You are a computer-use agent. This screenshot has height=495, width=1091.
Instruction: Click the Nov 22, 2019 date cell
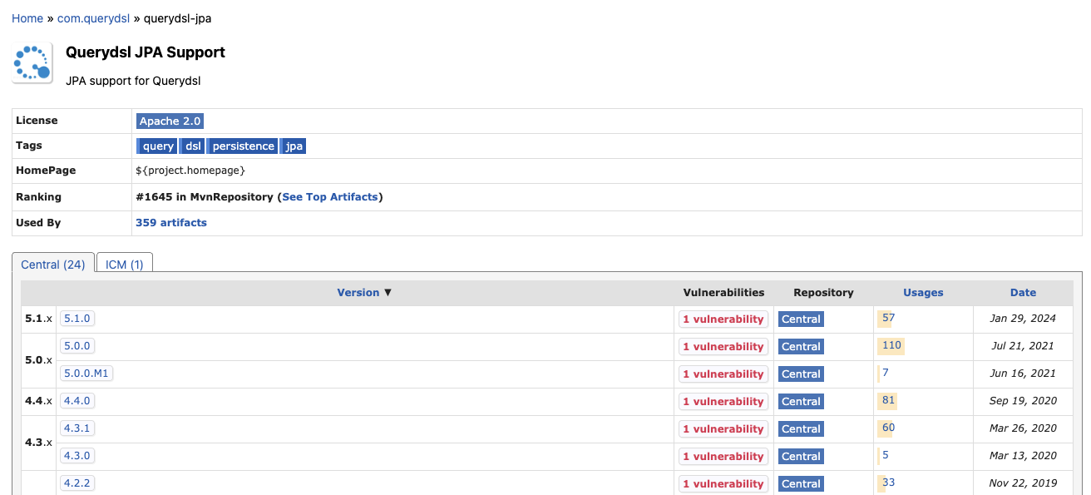pos(1023,483)
